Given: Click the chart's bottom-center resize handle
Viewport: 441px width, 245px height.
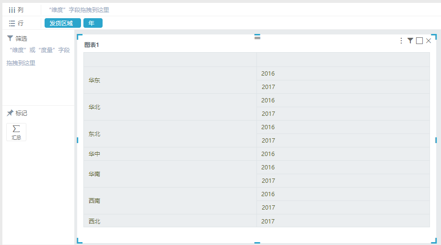Looking at the screenshot, I should 257,243.
